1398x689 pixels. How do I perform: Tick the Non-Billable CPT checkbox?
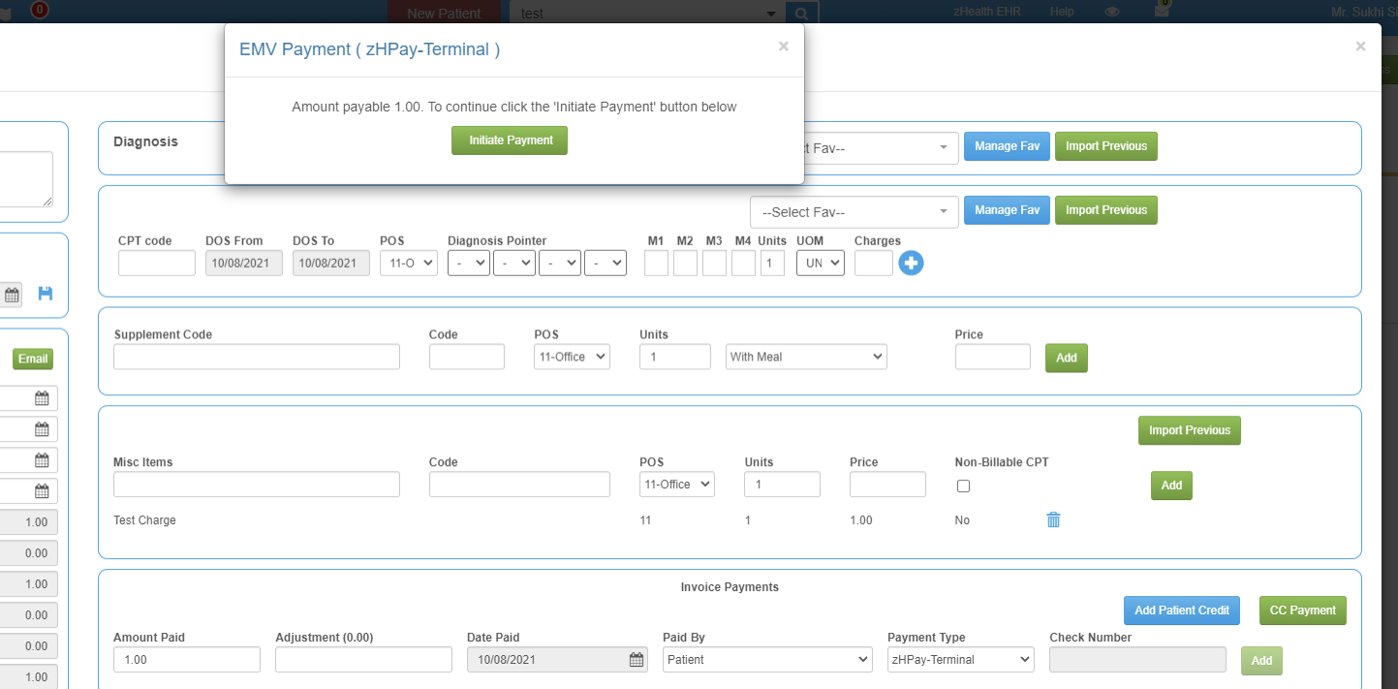click(x=963, y=486)
